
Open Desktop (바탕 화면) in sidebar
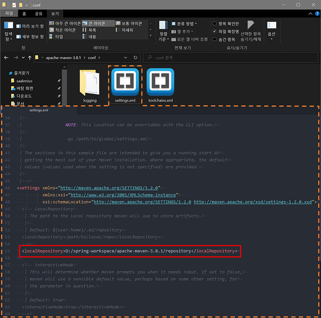(x=22, y=88)
